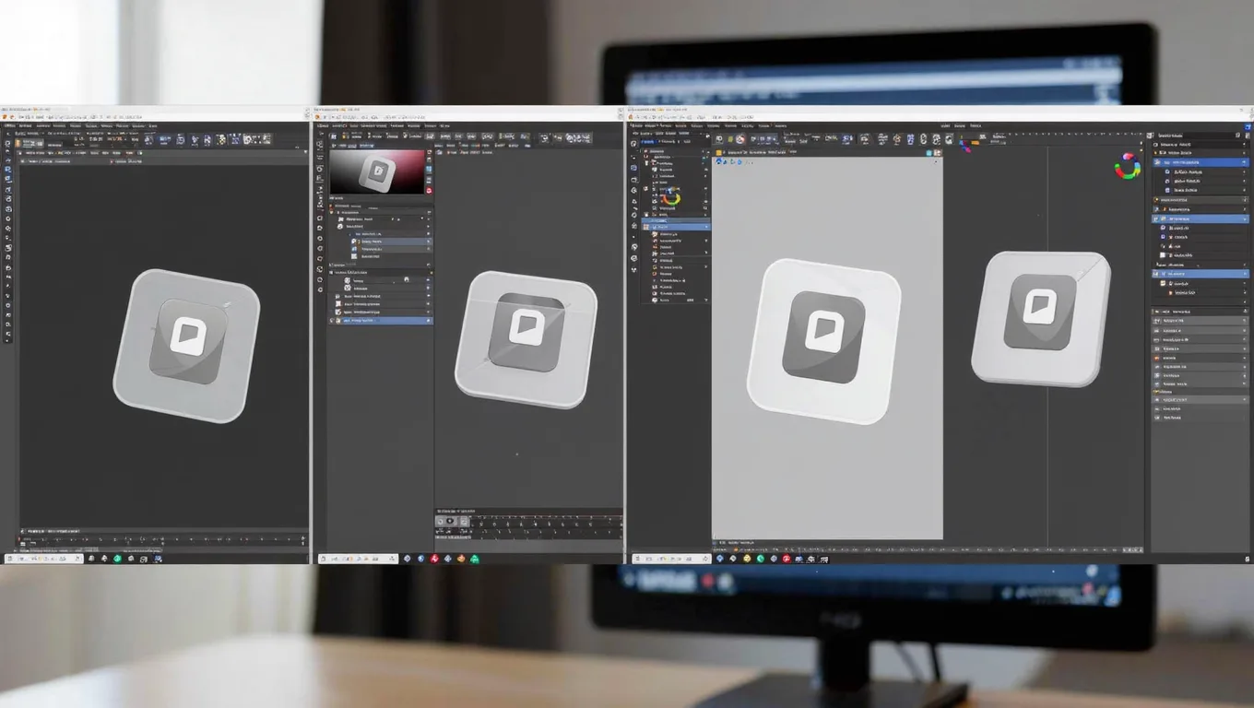Viewport: 1254px width, 708px height.
Task: Select the icon model in the middle window's viewport
Action: click(x=526, y=339)
